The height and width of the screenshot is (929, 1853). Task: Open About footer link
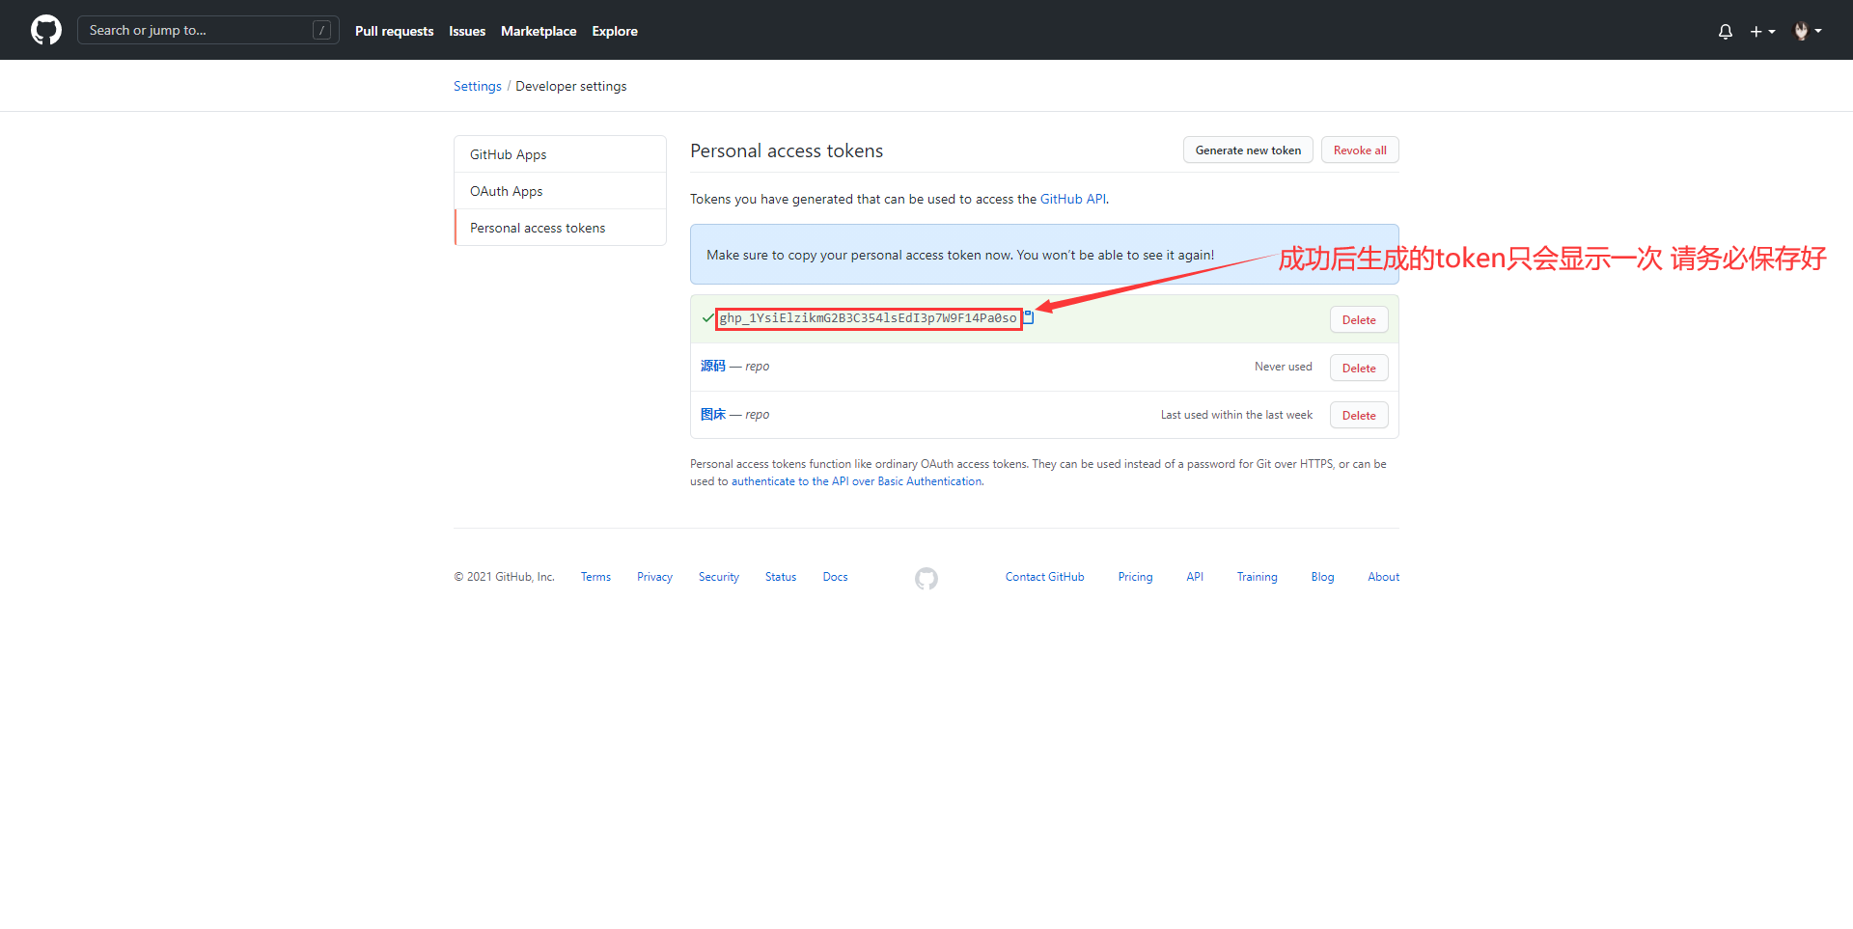[x=1383, y=577]
